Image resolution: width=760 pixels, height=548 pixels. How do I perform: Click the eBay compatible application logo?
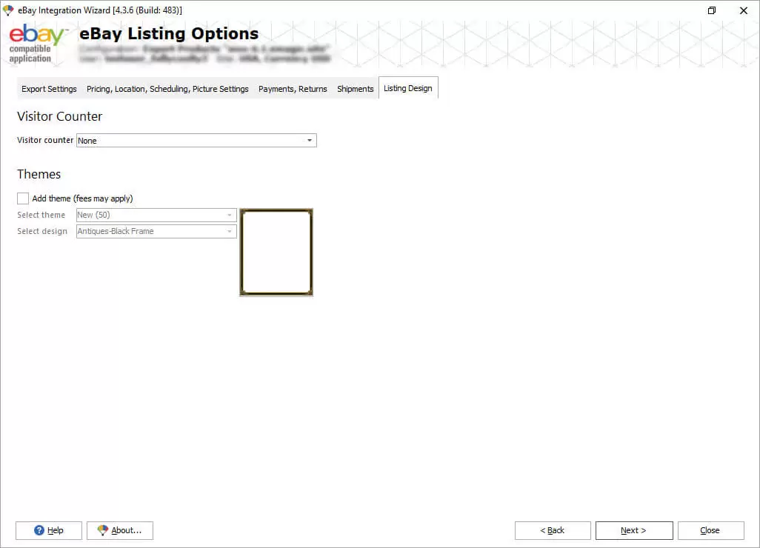pos(37,44)
